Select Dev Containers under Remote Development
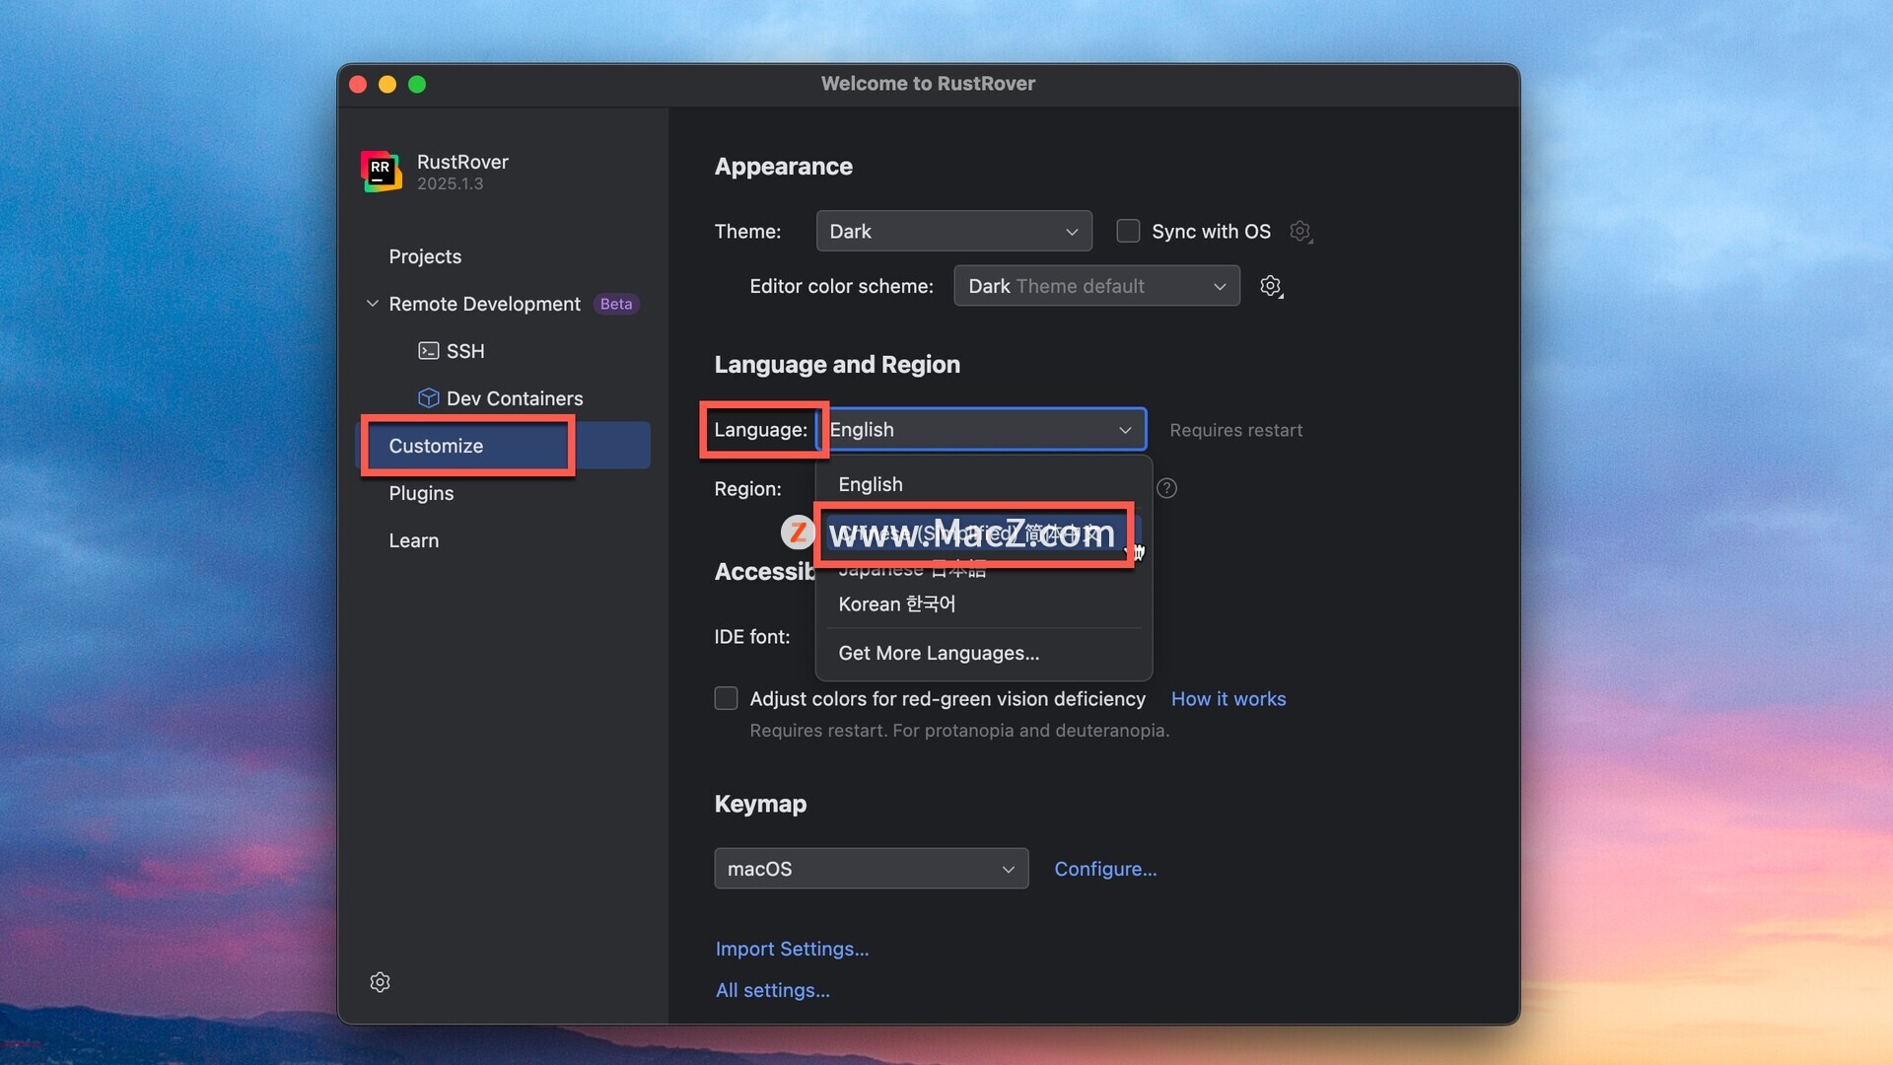The height and width of the screenshot is (1065, 1893). click(515, 398)
